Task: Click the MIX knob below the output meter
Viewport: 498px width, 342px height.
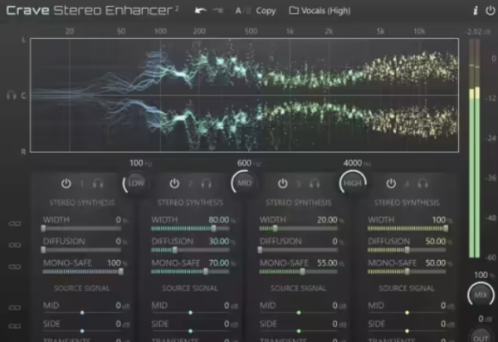Action: pyautogui.click(x=479, y=294)
